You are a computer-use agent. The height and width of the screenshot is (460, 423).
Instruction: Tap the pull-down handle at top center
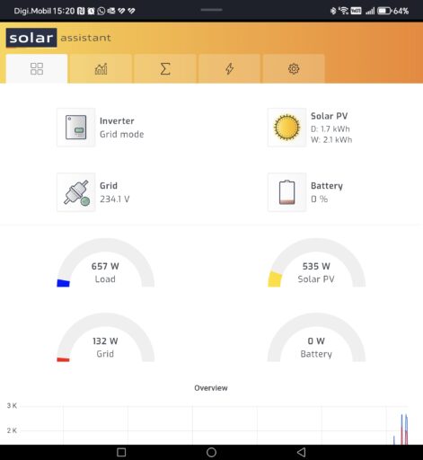[211, 10]
